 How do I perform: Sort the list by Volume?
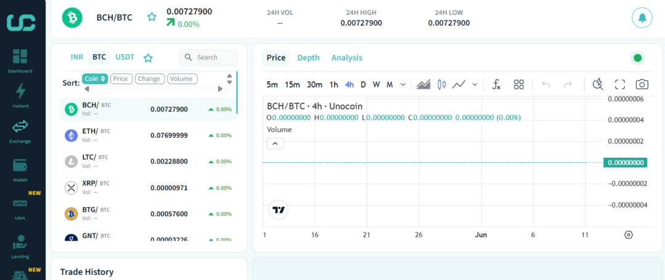click(x=182, y=79)
